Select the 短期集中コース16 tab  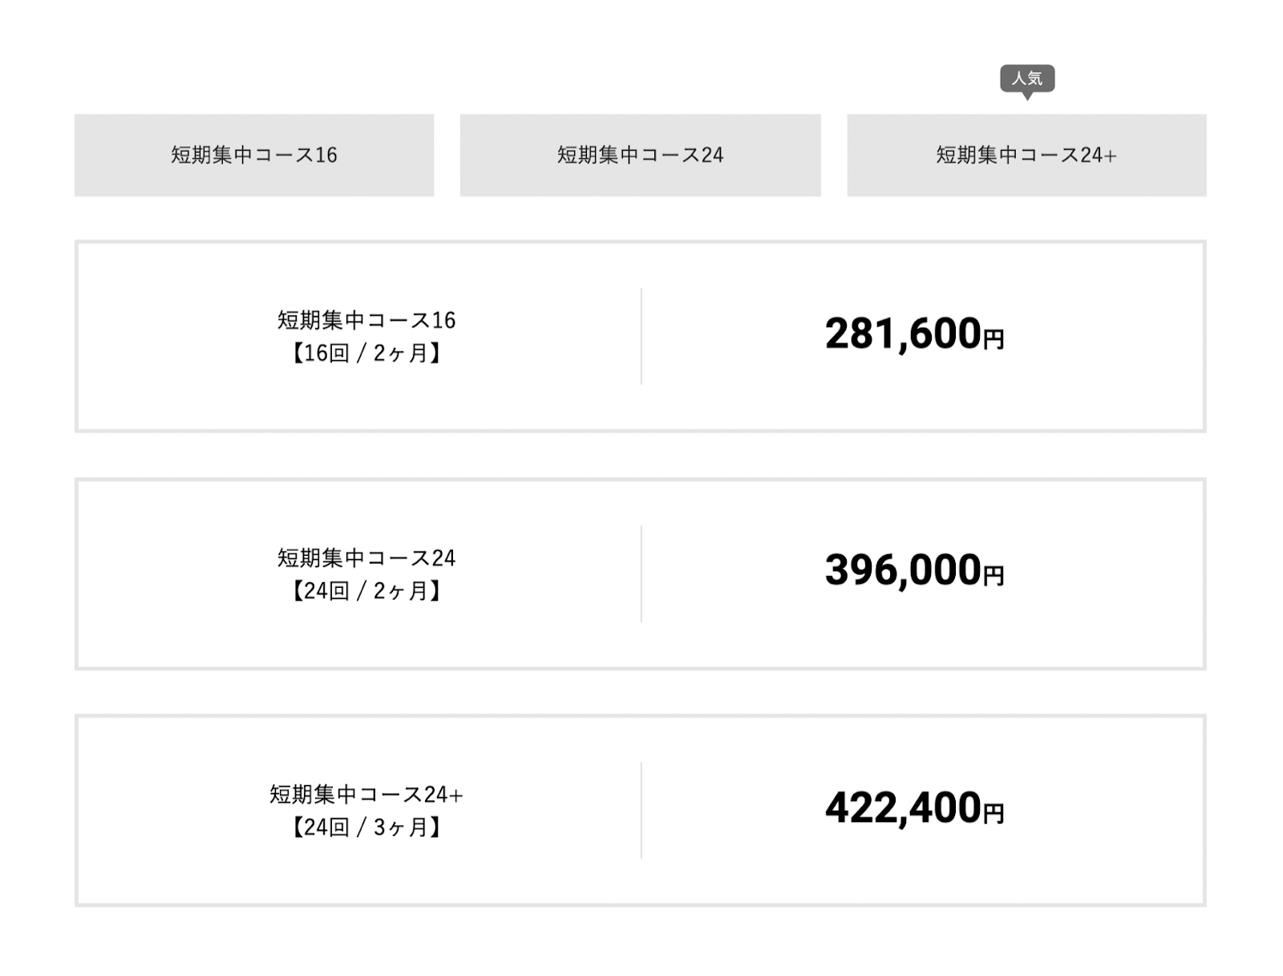[254, 155]
